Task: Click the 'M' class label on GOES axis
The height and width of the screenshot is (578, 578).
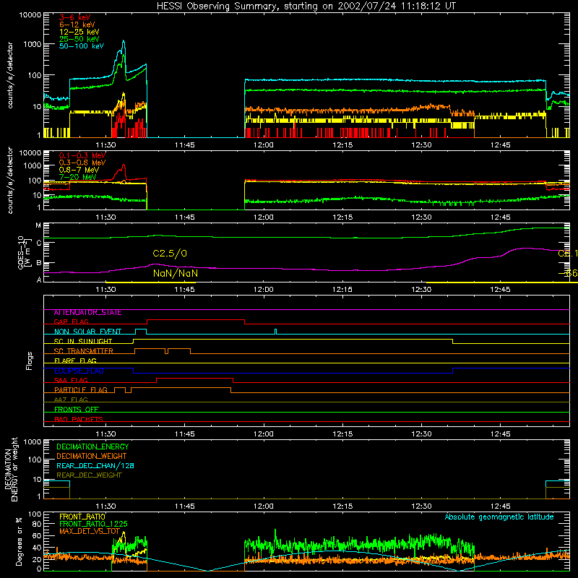Action: tap(38, 225)
